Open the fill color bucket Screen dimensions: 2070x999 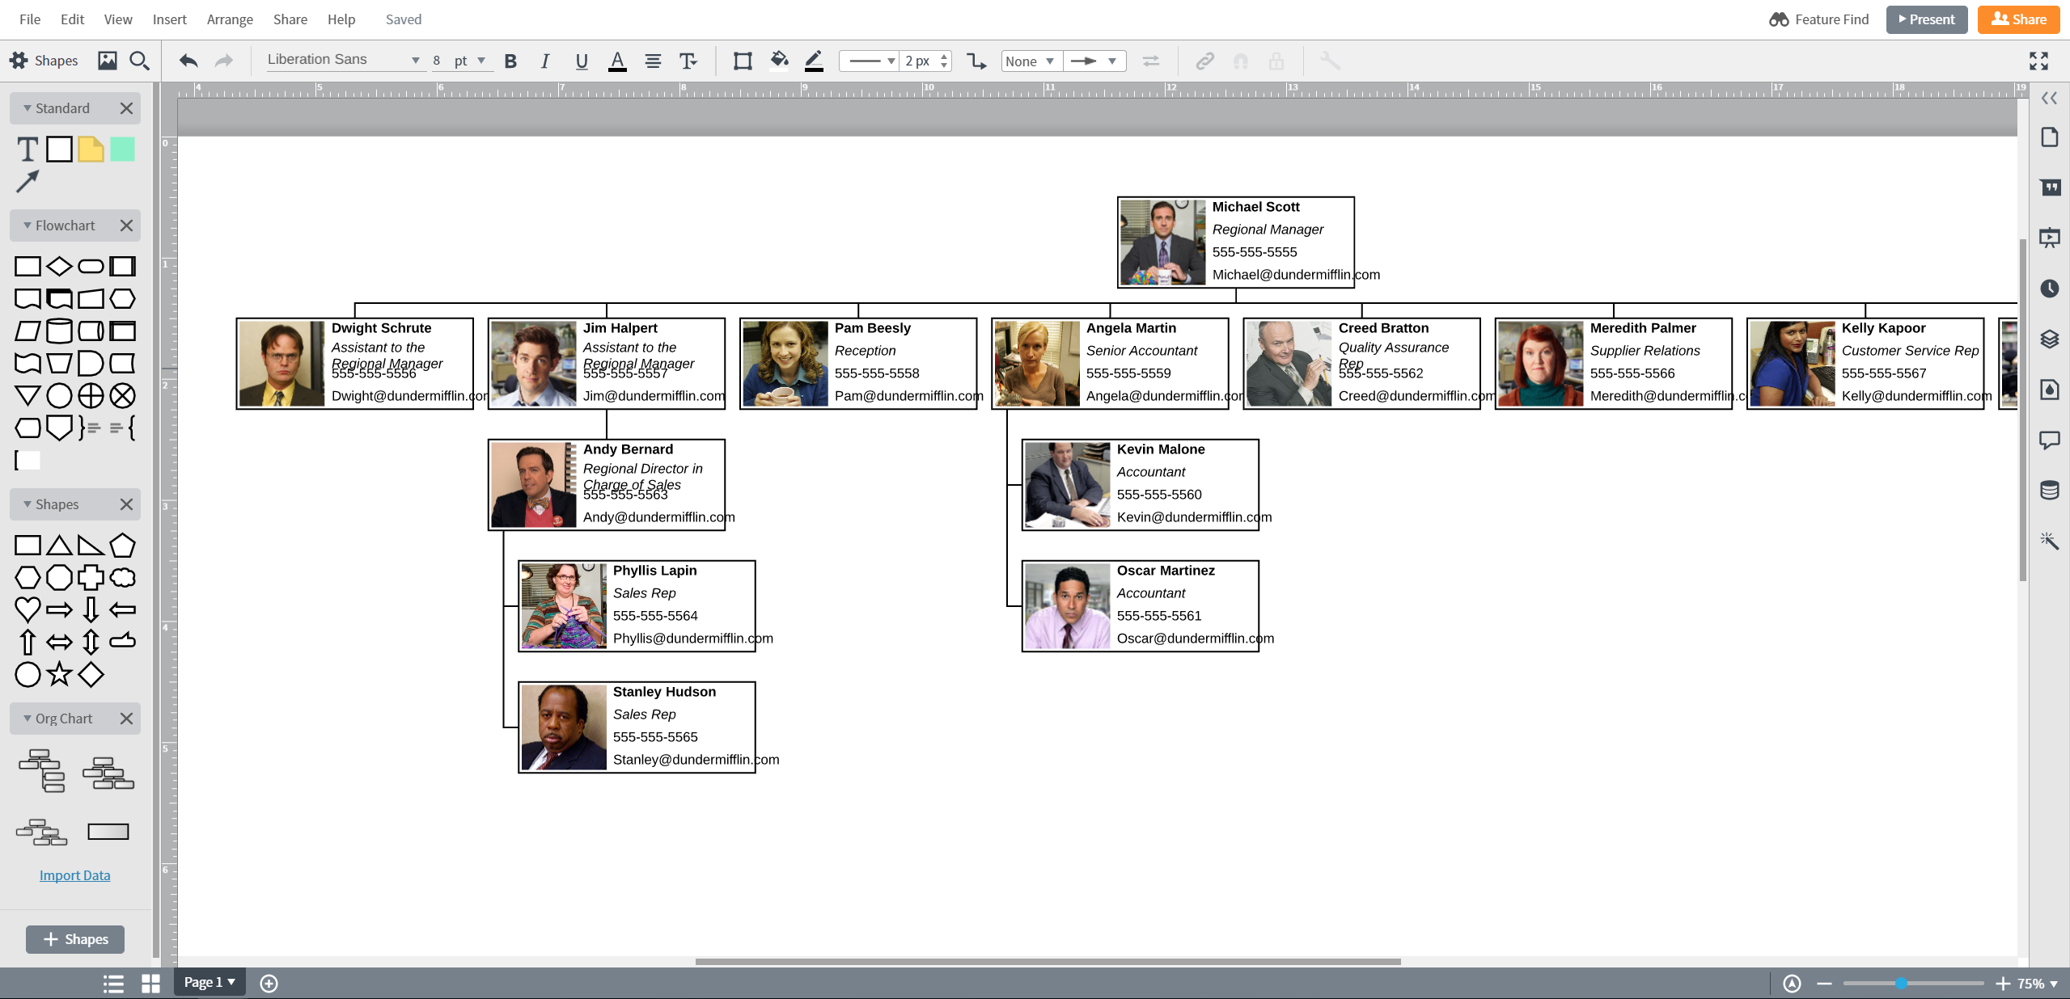779,61
